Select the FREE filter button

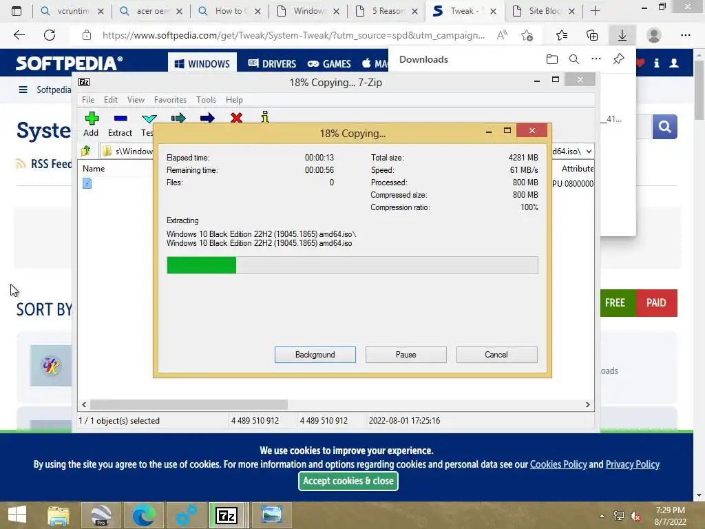pos(618,303)
